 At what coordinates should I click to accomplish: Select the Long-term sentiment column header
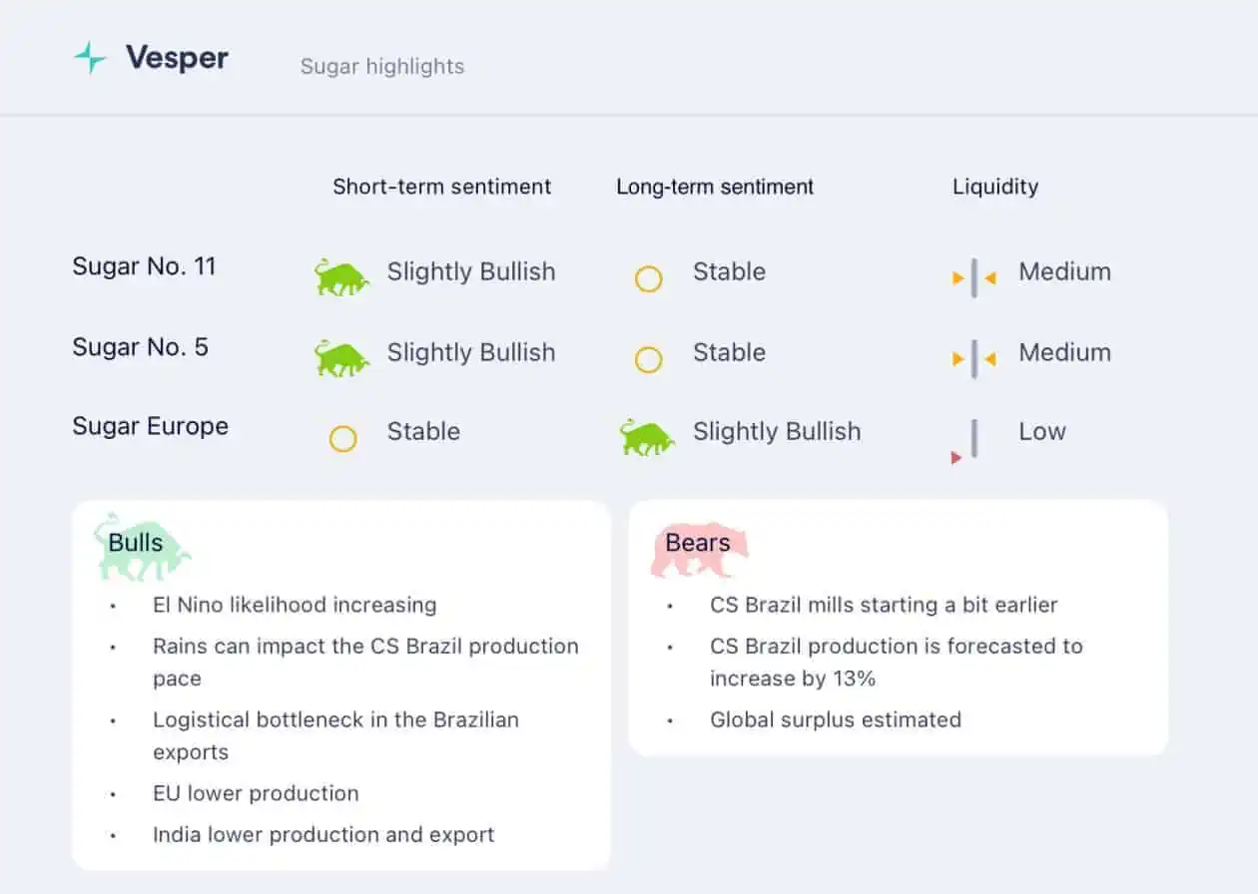(x=715, y=187)
